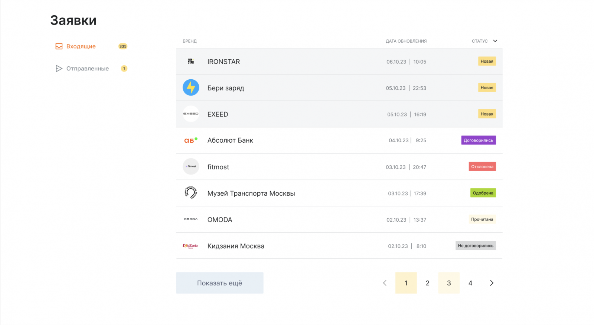594x325 pixels.
Task: Expand the Статус sort dropdown arrow
Action: pos(495,41)
